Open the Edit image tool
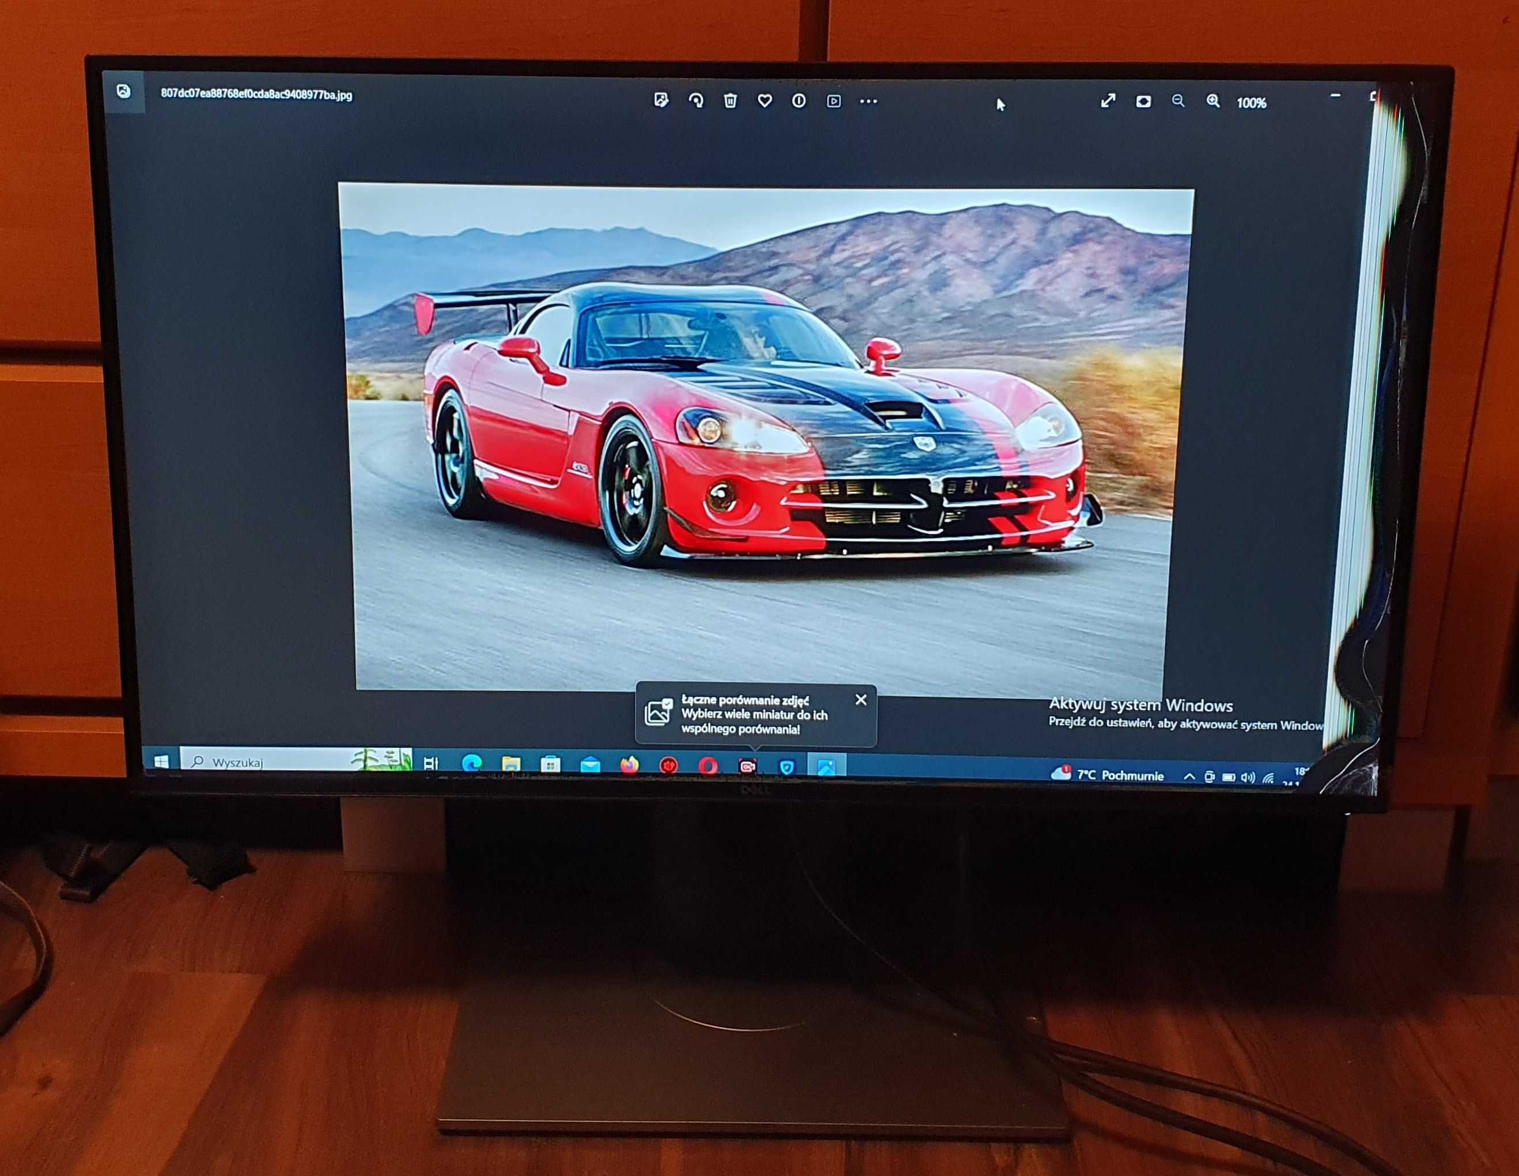This screenshot has width=1519, height=1176. pos(662,100)
